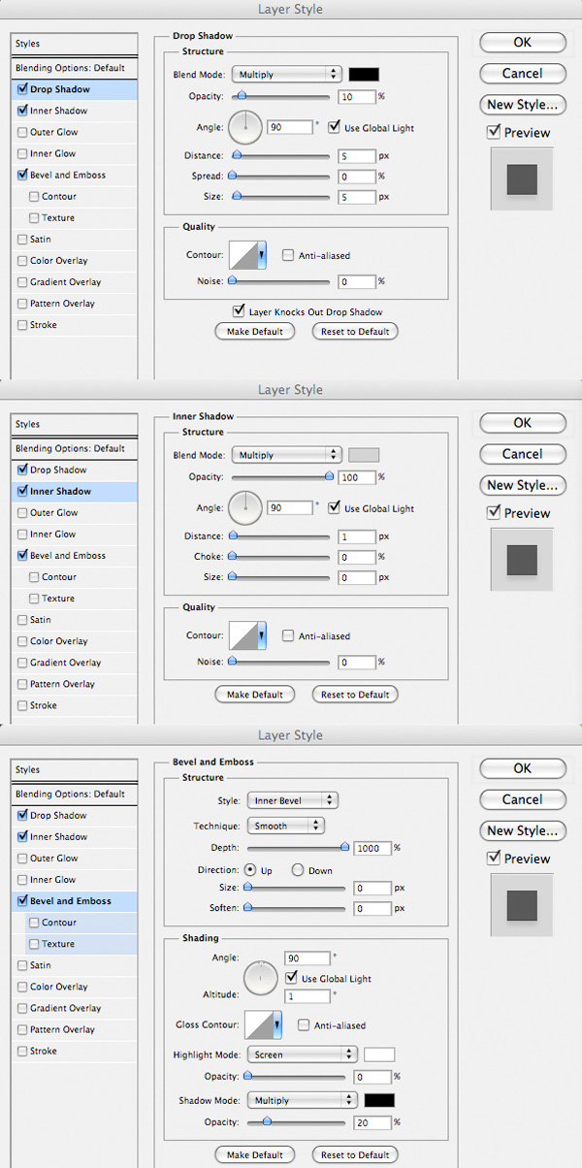Enable Anti-aliased in Drop Shadow Quality section
The image size is (582, 1168).
(x=288, y=255)
